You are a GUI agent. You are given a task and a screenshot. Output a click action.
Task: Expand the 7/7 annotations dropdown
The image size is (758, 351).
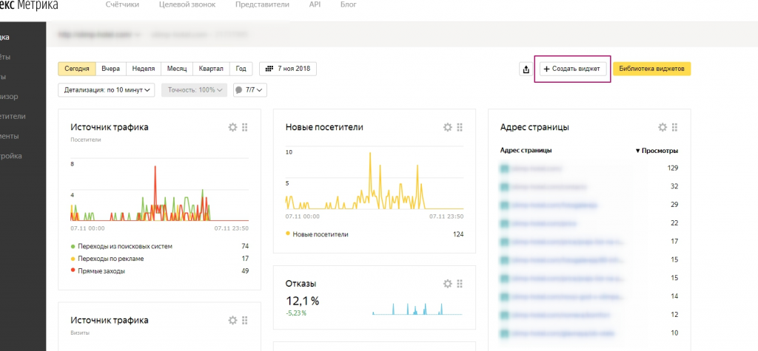[249, 90]
